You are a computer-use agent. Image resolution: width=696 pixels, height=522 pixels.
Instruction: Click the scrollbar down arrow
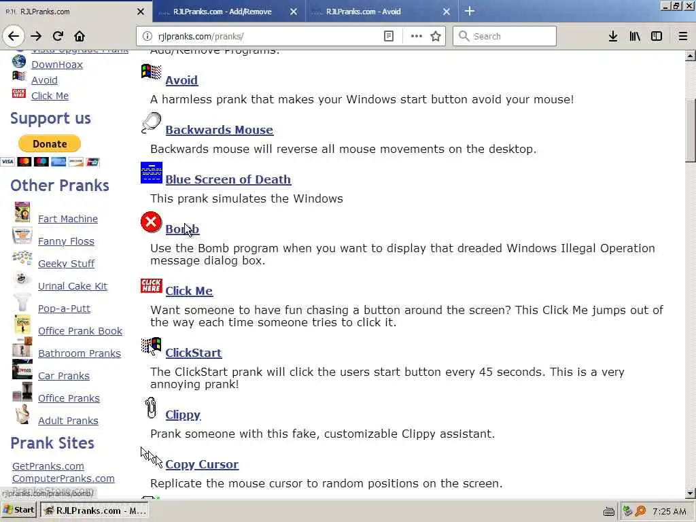691,493
